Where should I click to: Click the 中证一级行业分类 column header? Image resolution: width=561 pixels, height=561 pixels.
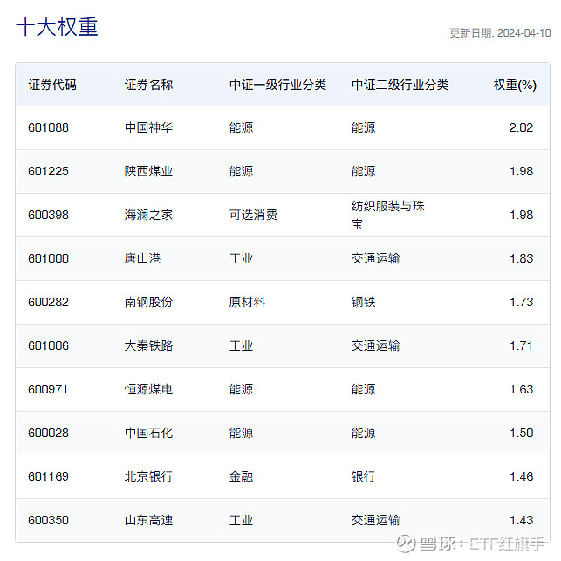(x=277, y=85)
